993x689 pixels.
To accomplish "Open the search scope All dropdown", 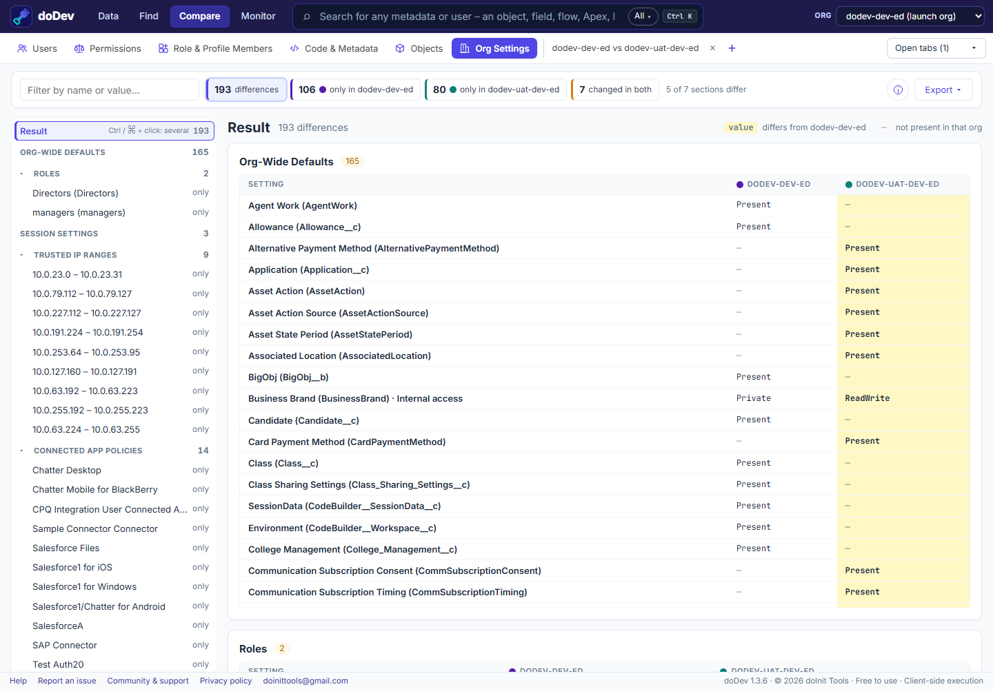I will pyautogui.click(x=643, y=17).
